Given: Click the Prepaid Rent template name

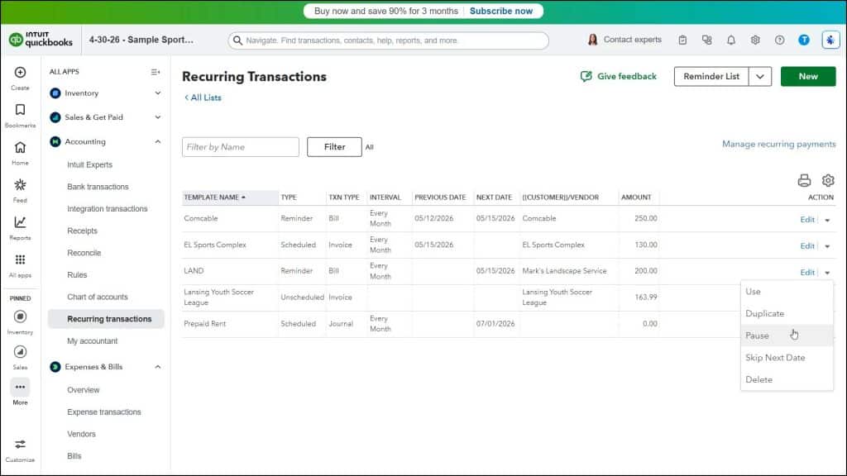Looking at the screenshot, I should pos(205,324).
